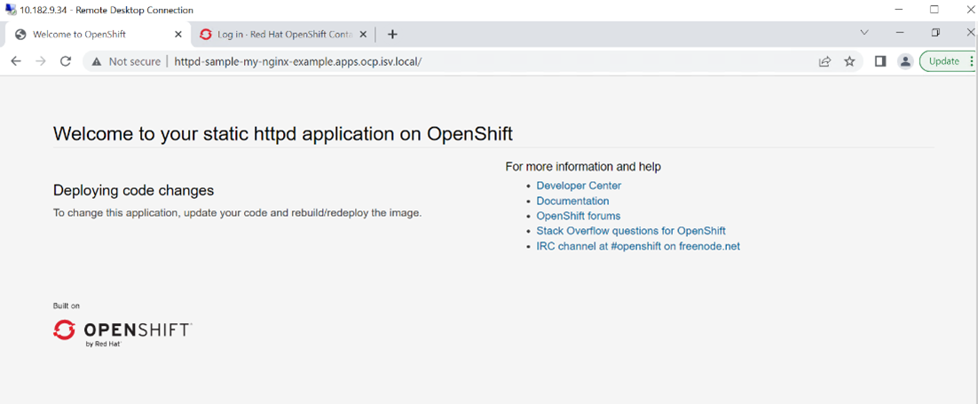This screenshot has height=404, width=978.
Task: Visit the OpenShift forums link
Action: 578,216
